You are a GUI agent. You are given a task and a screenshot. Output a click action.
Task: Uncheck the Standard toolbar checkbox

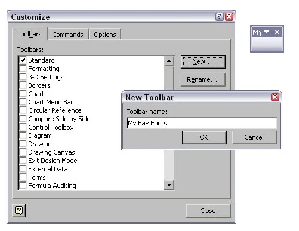23,60
